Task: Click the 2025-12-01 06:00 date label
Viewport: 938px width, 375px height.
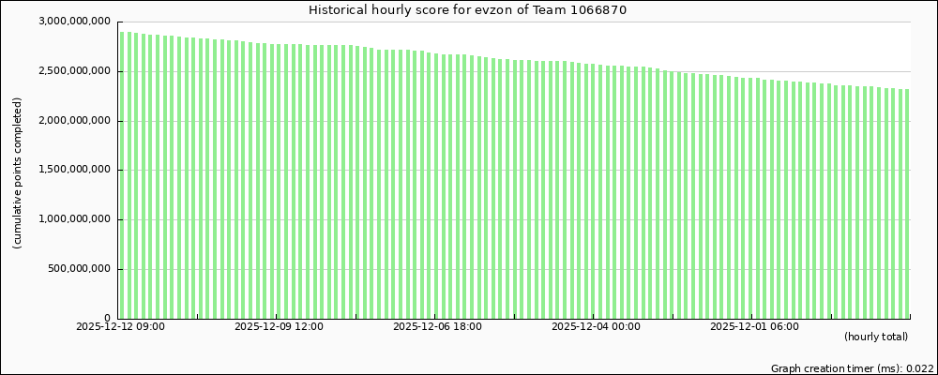Action: (754, 327)
